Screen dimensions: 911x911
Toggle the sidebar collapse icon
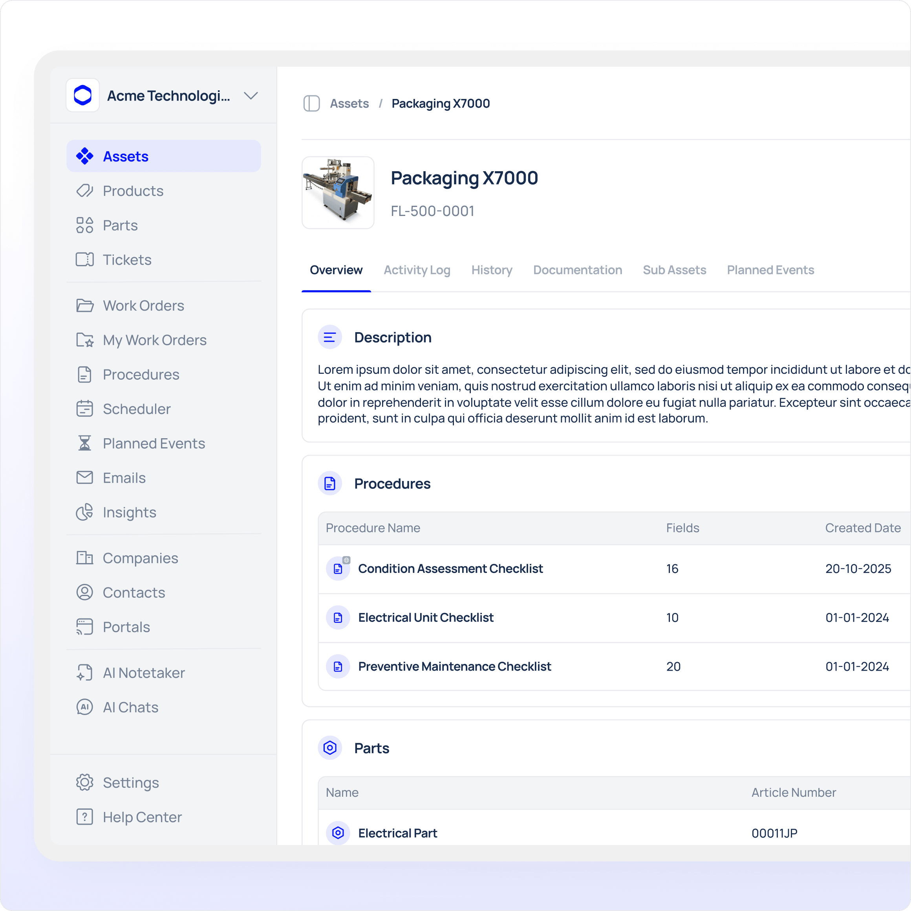311,103
